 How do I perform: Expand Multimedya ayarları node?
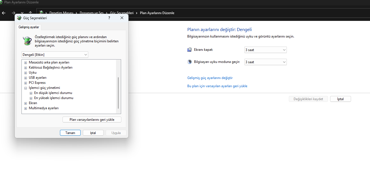26,108
